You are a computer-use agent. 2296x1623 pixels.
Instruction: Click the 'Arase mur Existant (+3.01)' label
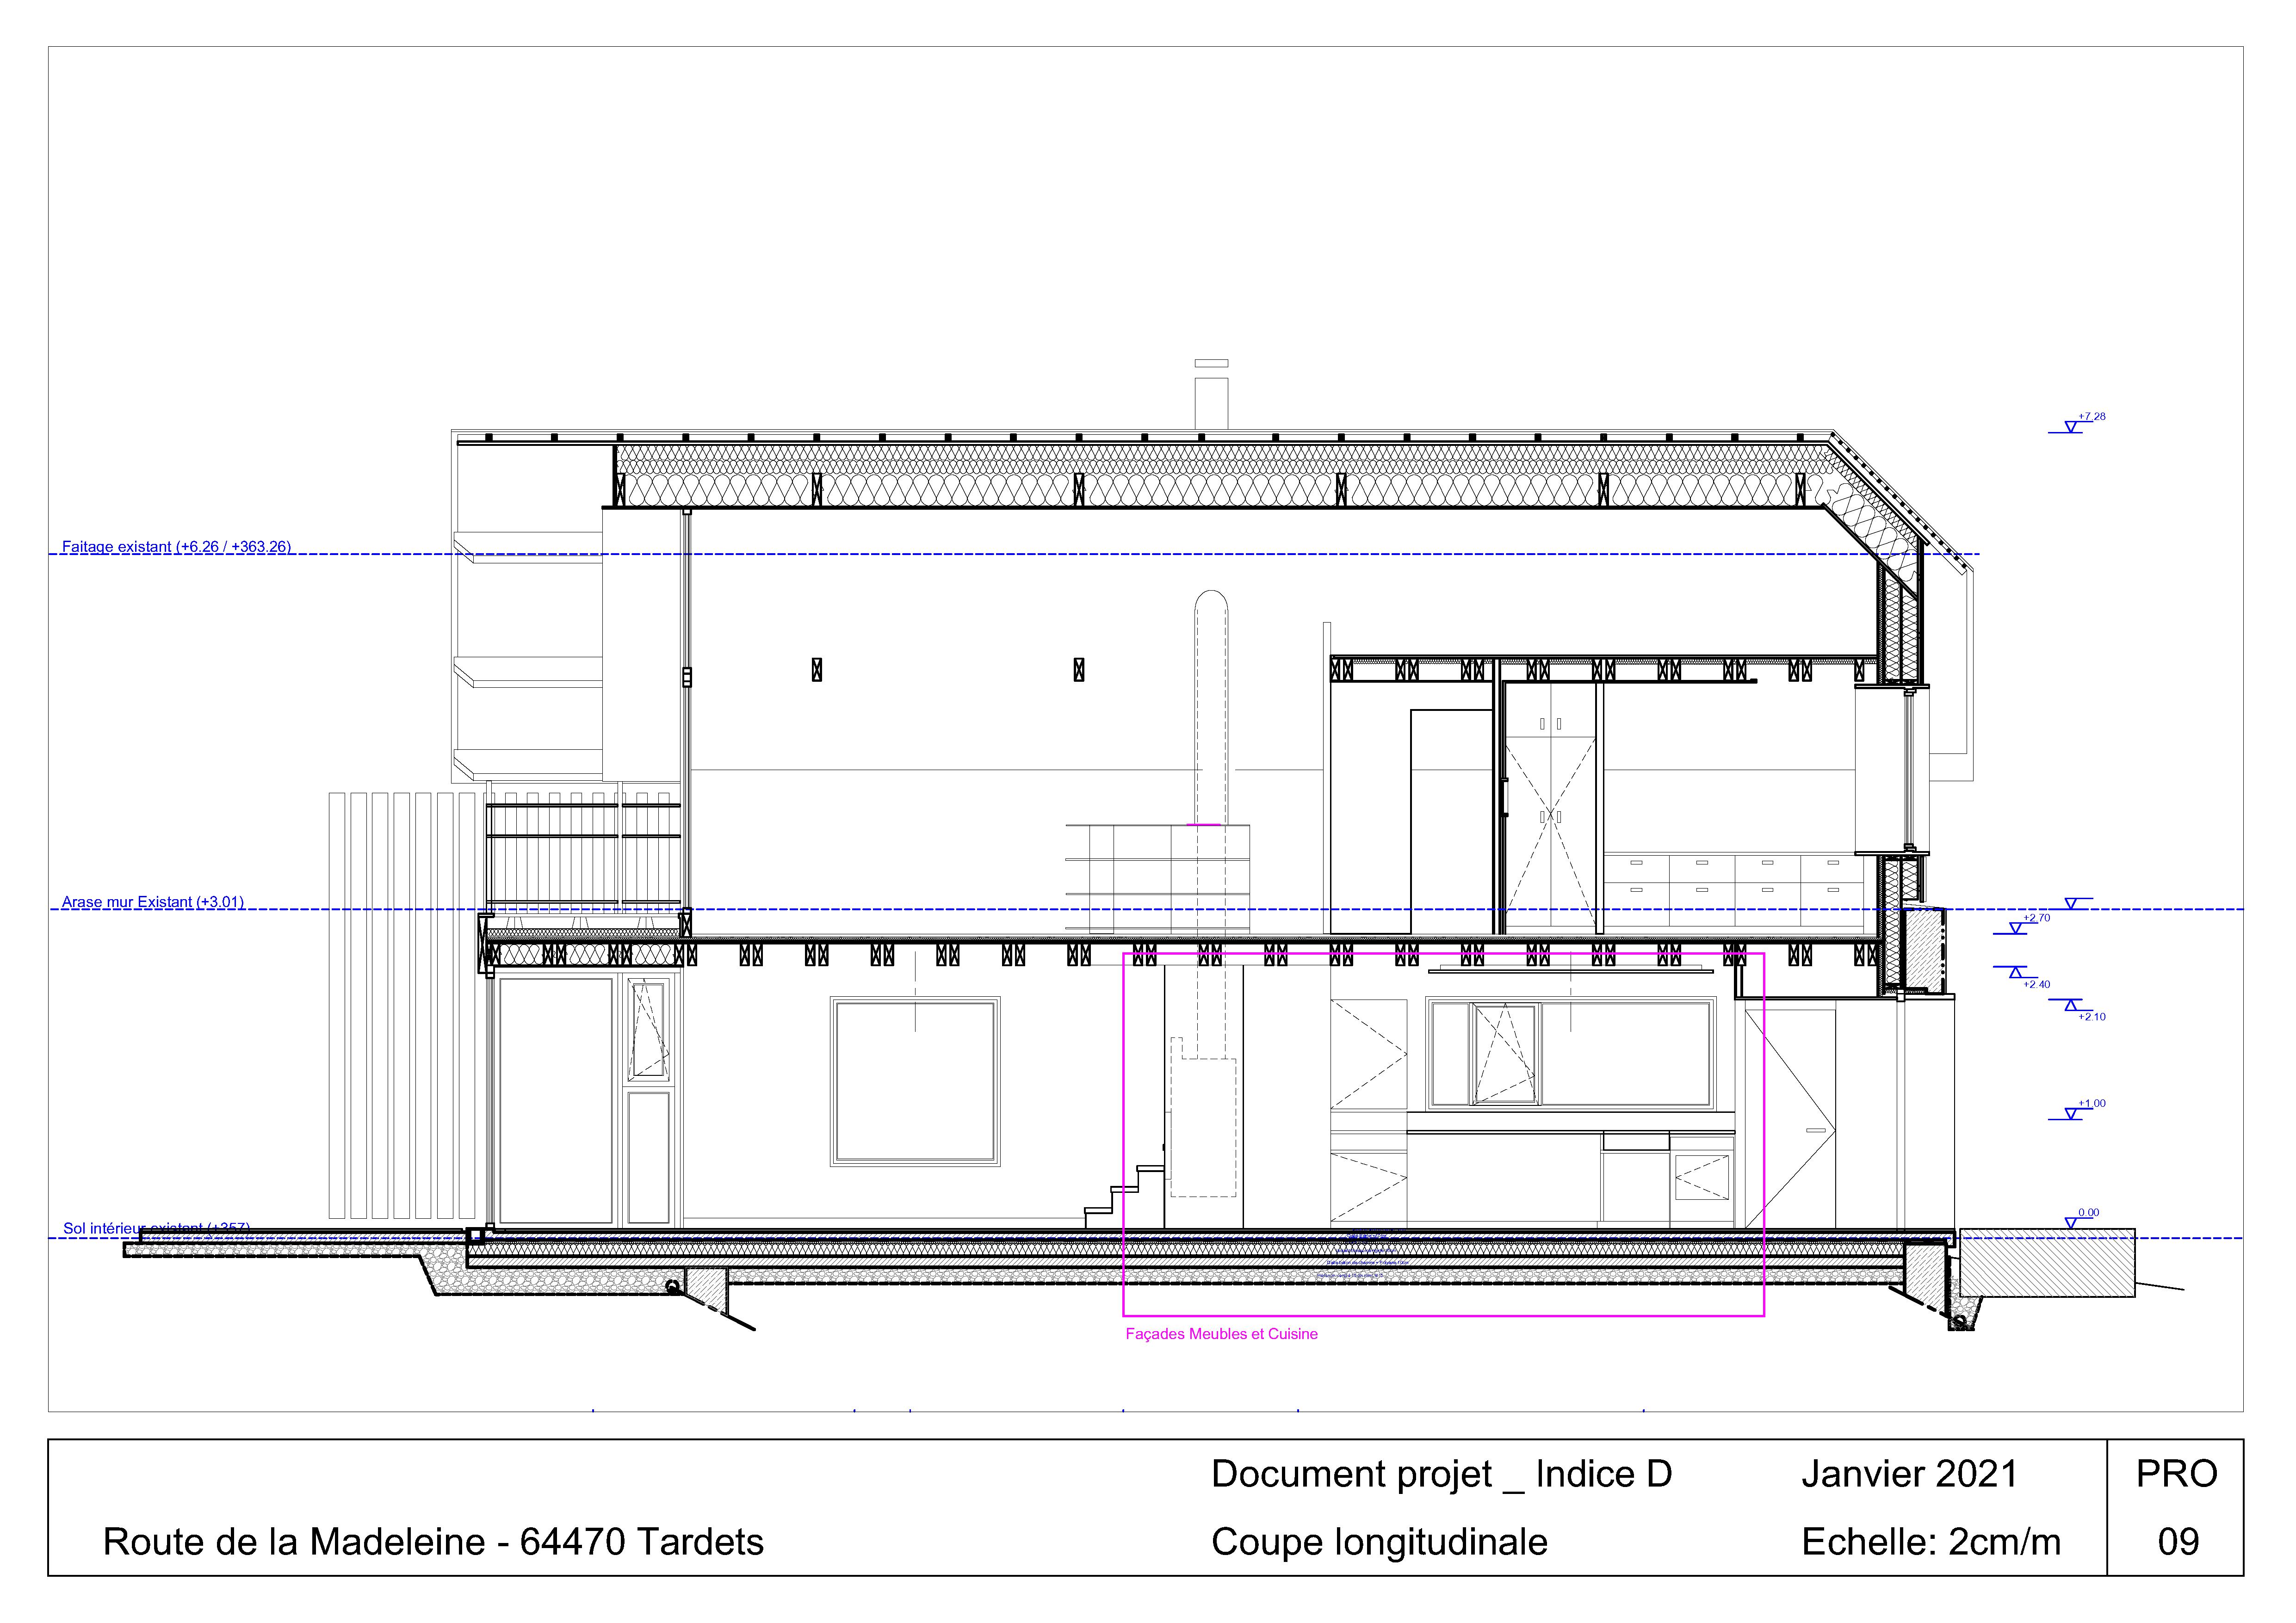coord(152,902)
